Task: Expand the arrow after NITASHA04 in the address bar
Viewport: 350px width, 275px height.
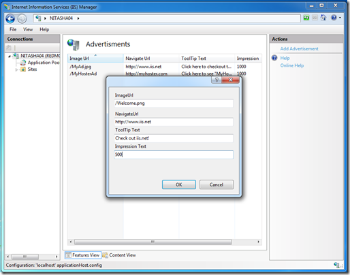Action: click(x=78, y=18)
